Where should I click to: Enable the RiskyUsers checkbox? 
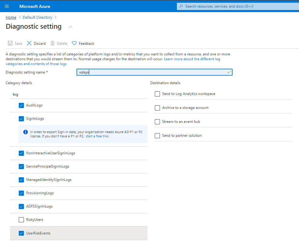[x=21, y=220]
